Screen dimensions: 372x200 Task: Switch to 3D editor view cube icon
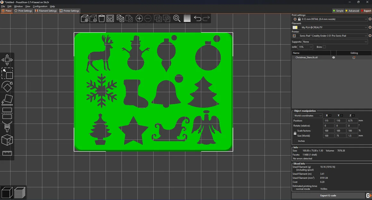tap(7, 192)
